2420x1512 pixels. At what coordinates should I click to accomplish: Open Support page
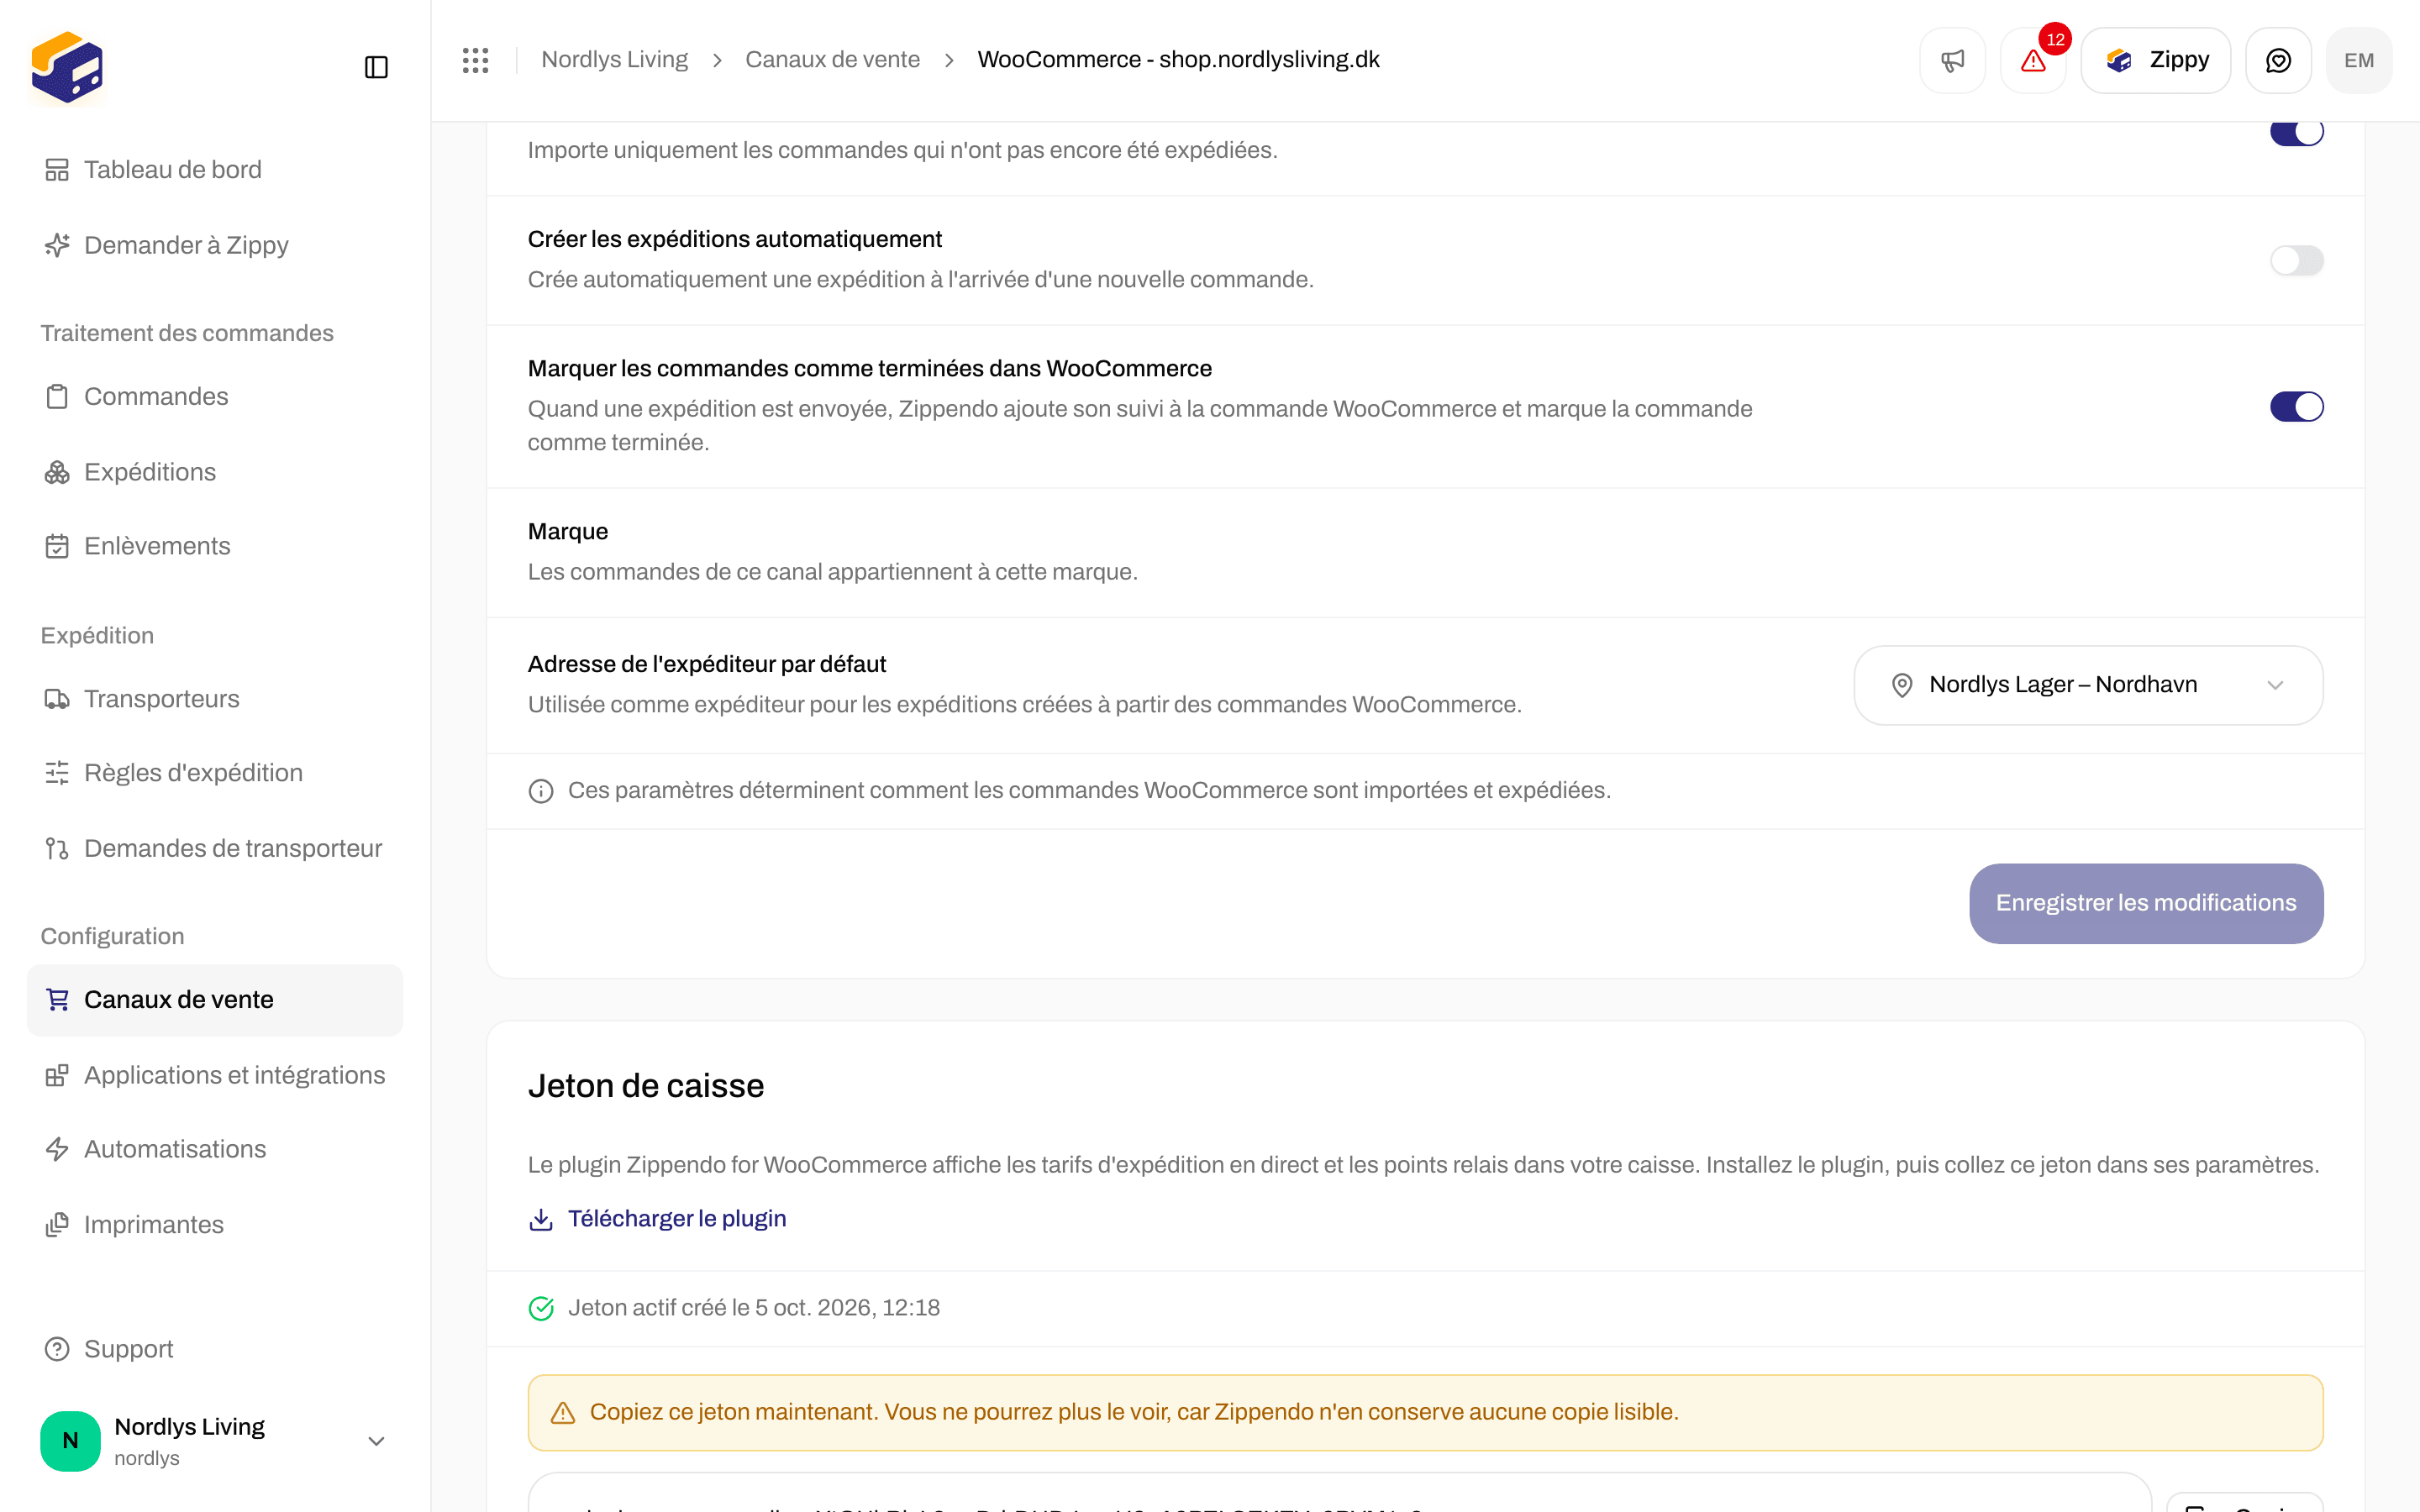[215, 1349]
